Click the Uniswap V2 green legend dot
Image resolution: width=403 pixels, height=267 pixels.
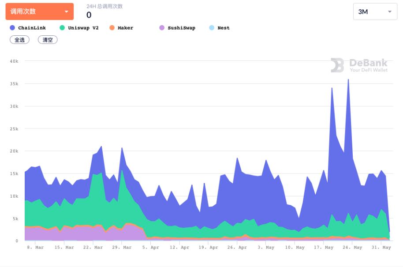tap(62, 28)
